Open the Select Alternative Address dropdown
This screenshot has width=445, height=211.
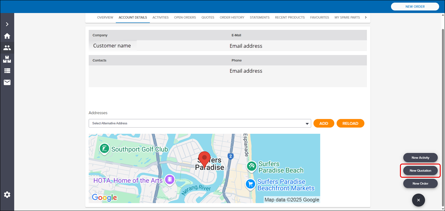click(200, 123)
